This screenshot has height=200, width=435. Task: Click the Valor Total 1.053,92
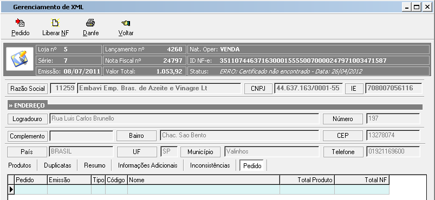coord(170,71)
